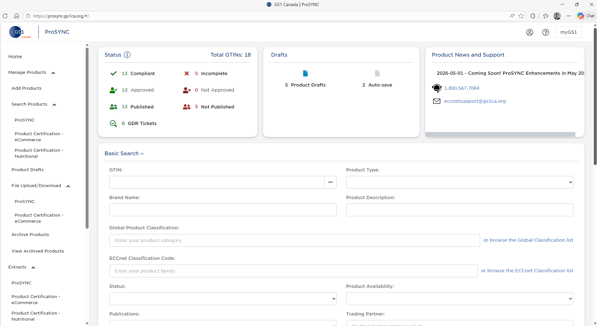Open the favorites list icon
This screenshot has width=597, height=326.
click(546, 16)
